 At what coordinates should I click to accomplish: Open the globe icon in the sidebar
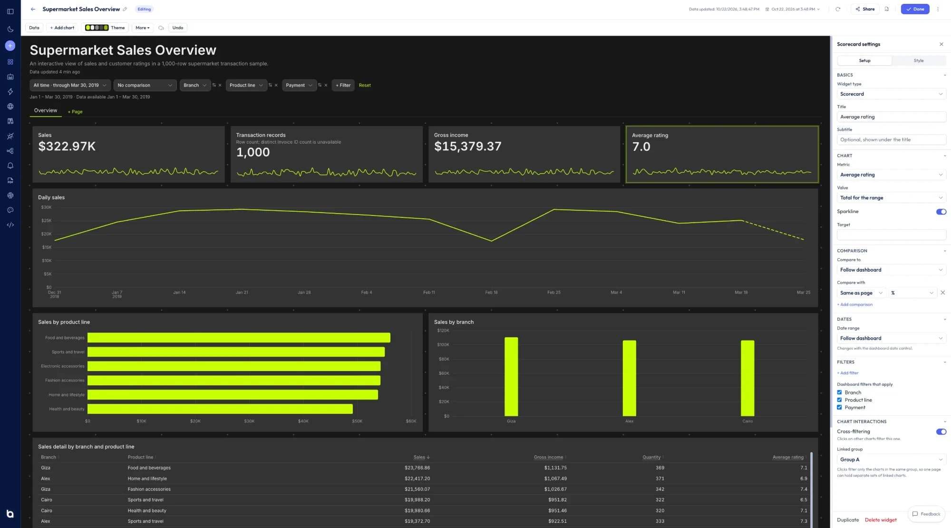10,107
